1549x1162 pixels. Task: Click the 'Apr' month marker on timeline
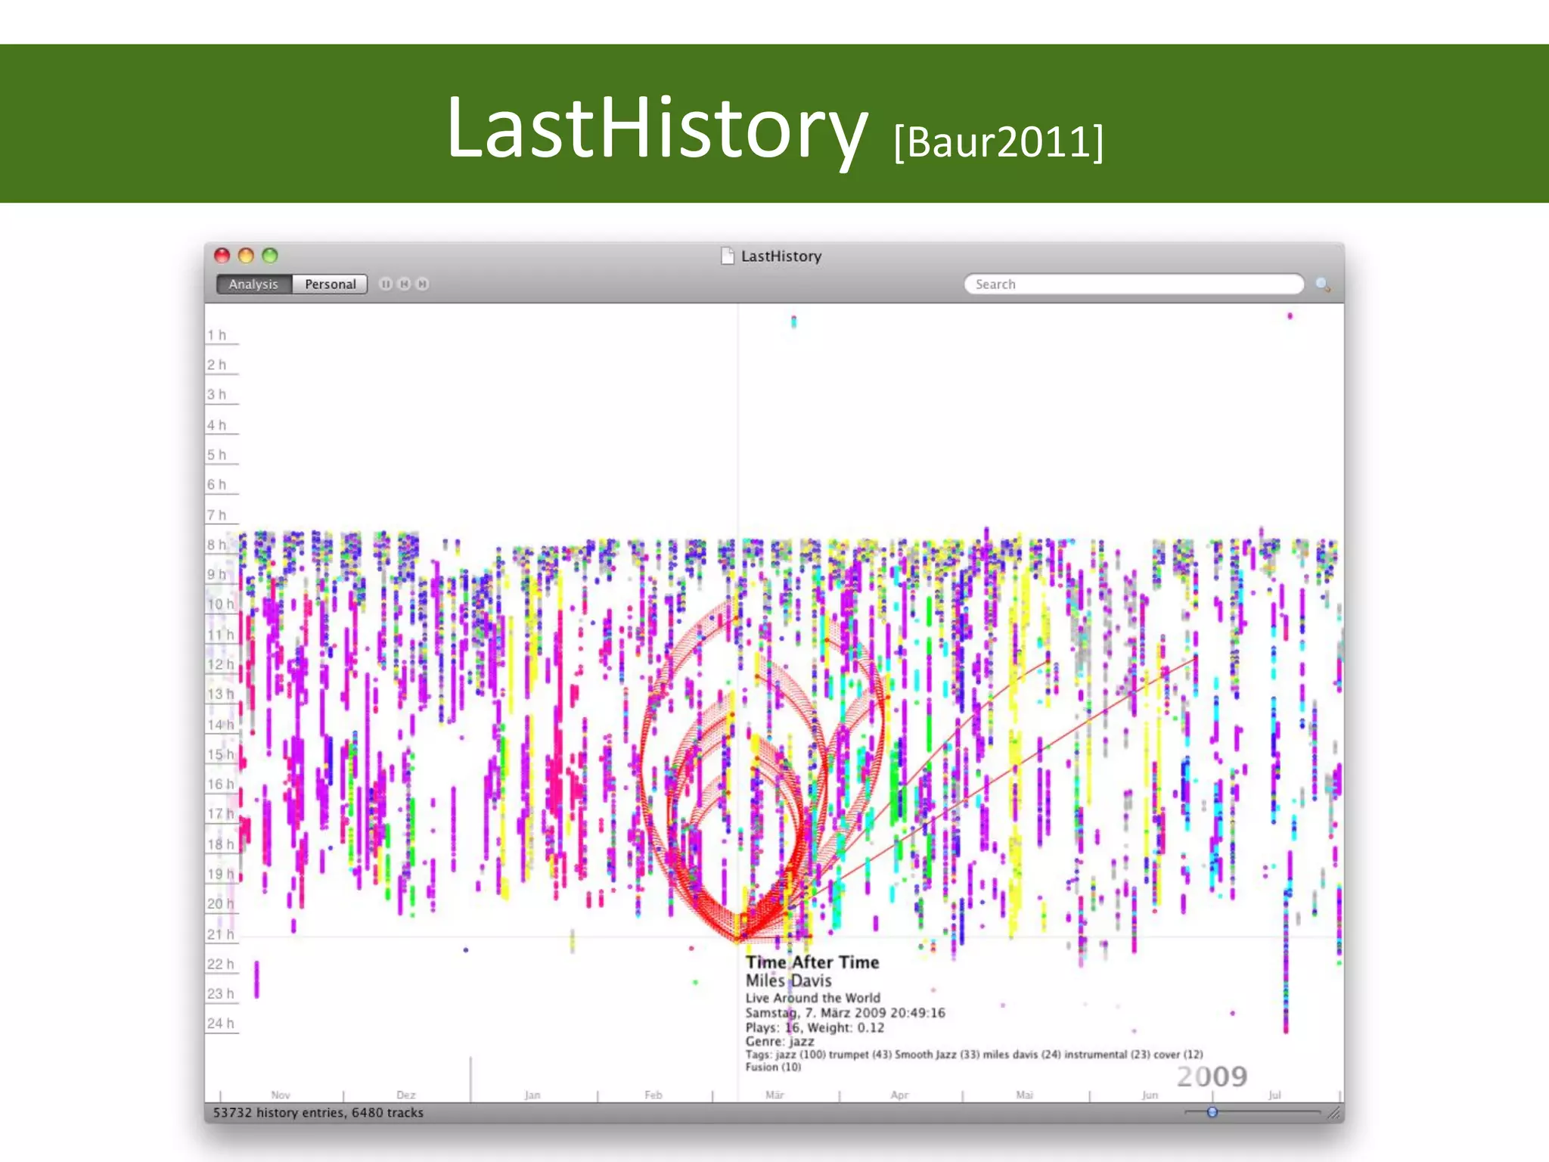(x=899, y=1095)
